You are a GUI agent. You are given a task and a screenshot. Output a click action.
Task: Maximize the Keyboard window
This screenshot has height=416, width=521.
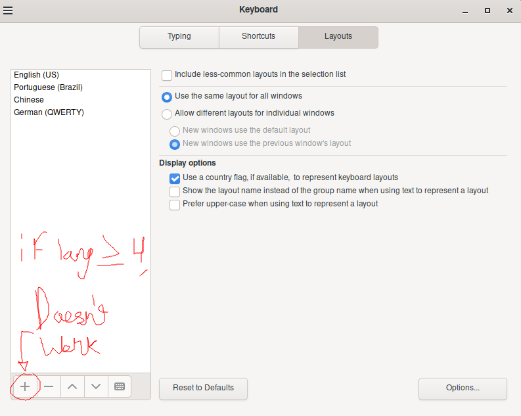(487, 11)
